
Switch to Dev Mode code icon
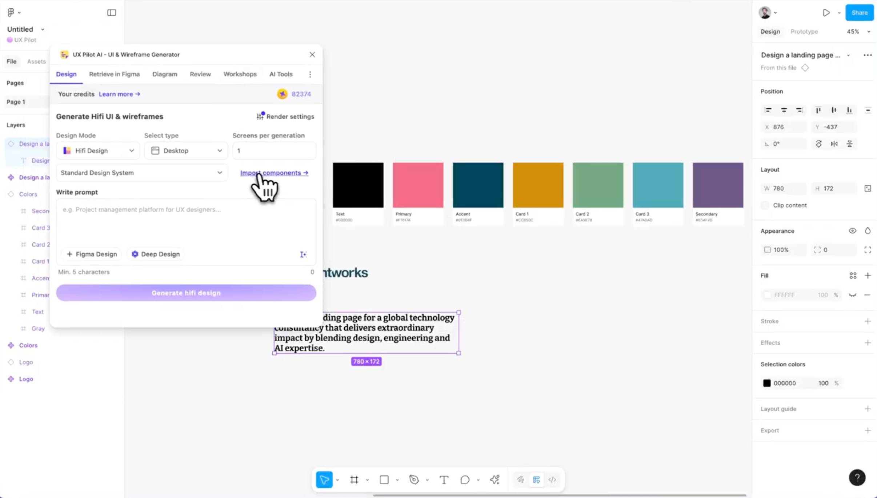[x=552, y=480]
